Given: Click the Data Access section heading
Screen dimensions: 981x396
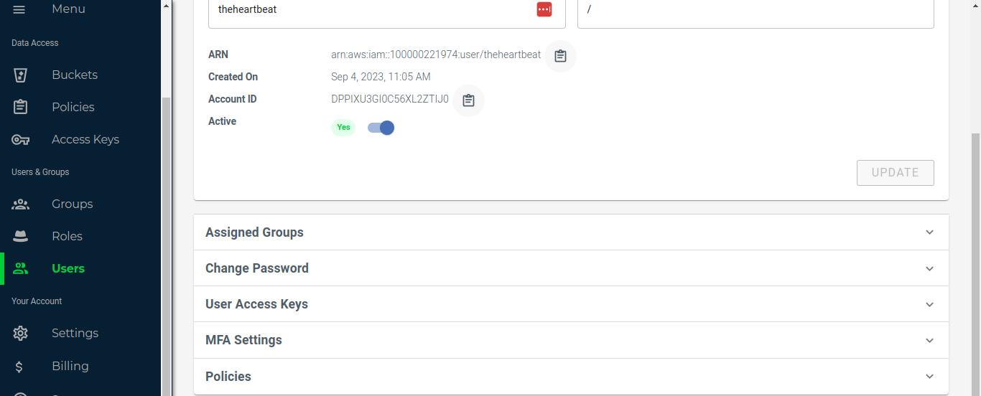Looking at the screenshot, I should tap(35, 43).
